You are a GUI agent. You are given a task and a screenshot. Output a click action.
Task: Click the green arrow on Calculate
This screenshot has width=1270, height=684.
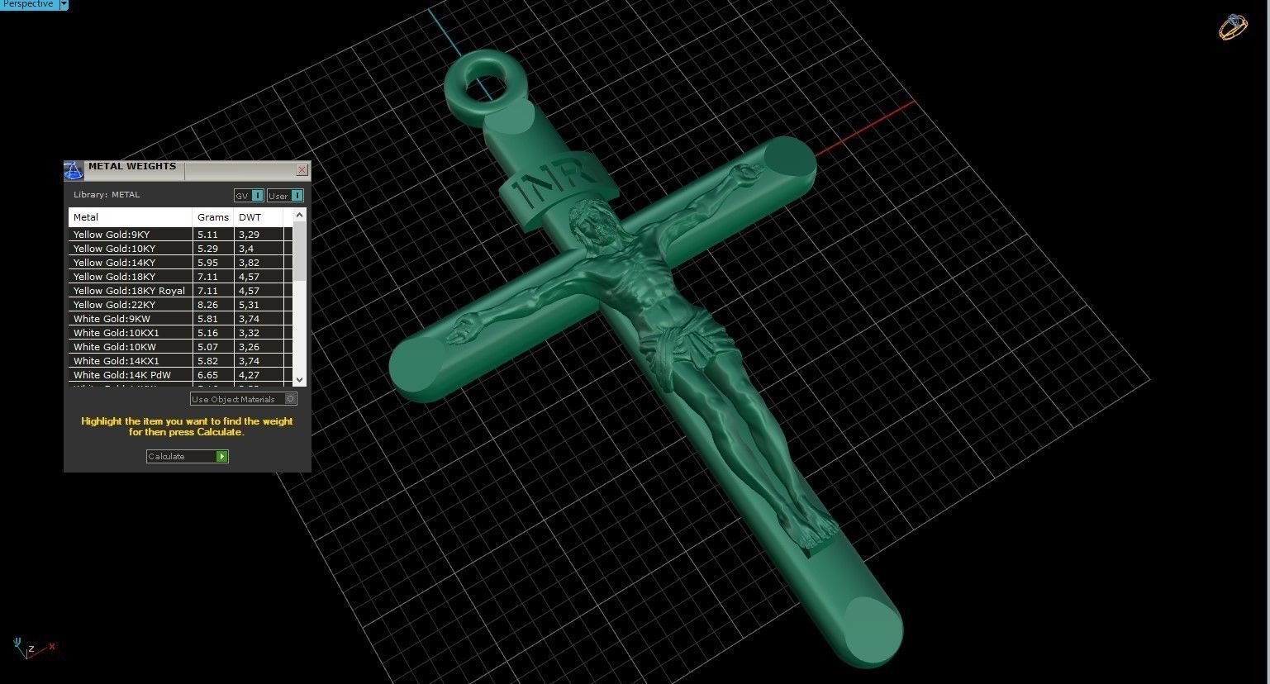pos(221,456)
